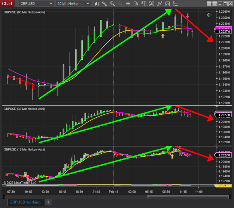Click the 1.2060'0 price axis label
Image resolution: width=234 pixels, height=208 pixels.
(224, 12)
